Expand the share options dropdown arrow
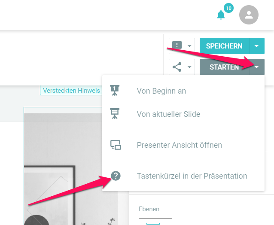Image resolution: width=274 pixels, height=225 pixels. [189, 67]
